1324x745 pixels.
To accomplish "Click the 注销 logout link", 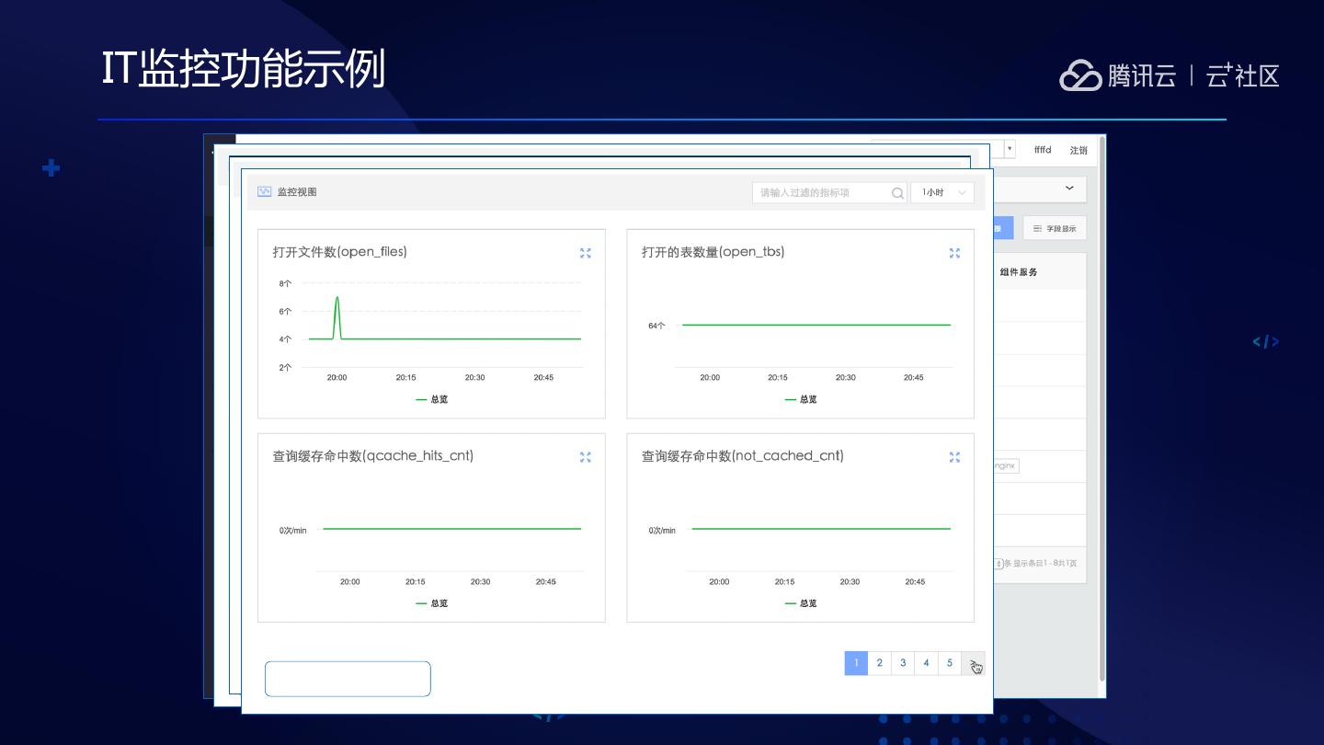I will tap(1078, 150).
